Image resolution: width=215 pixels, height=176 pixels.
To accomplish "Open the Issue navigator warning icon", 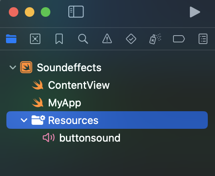I will 107,39.
